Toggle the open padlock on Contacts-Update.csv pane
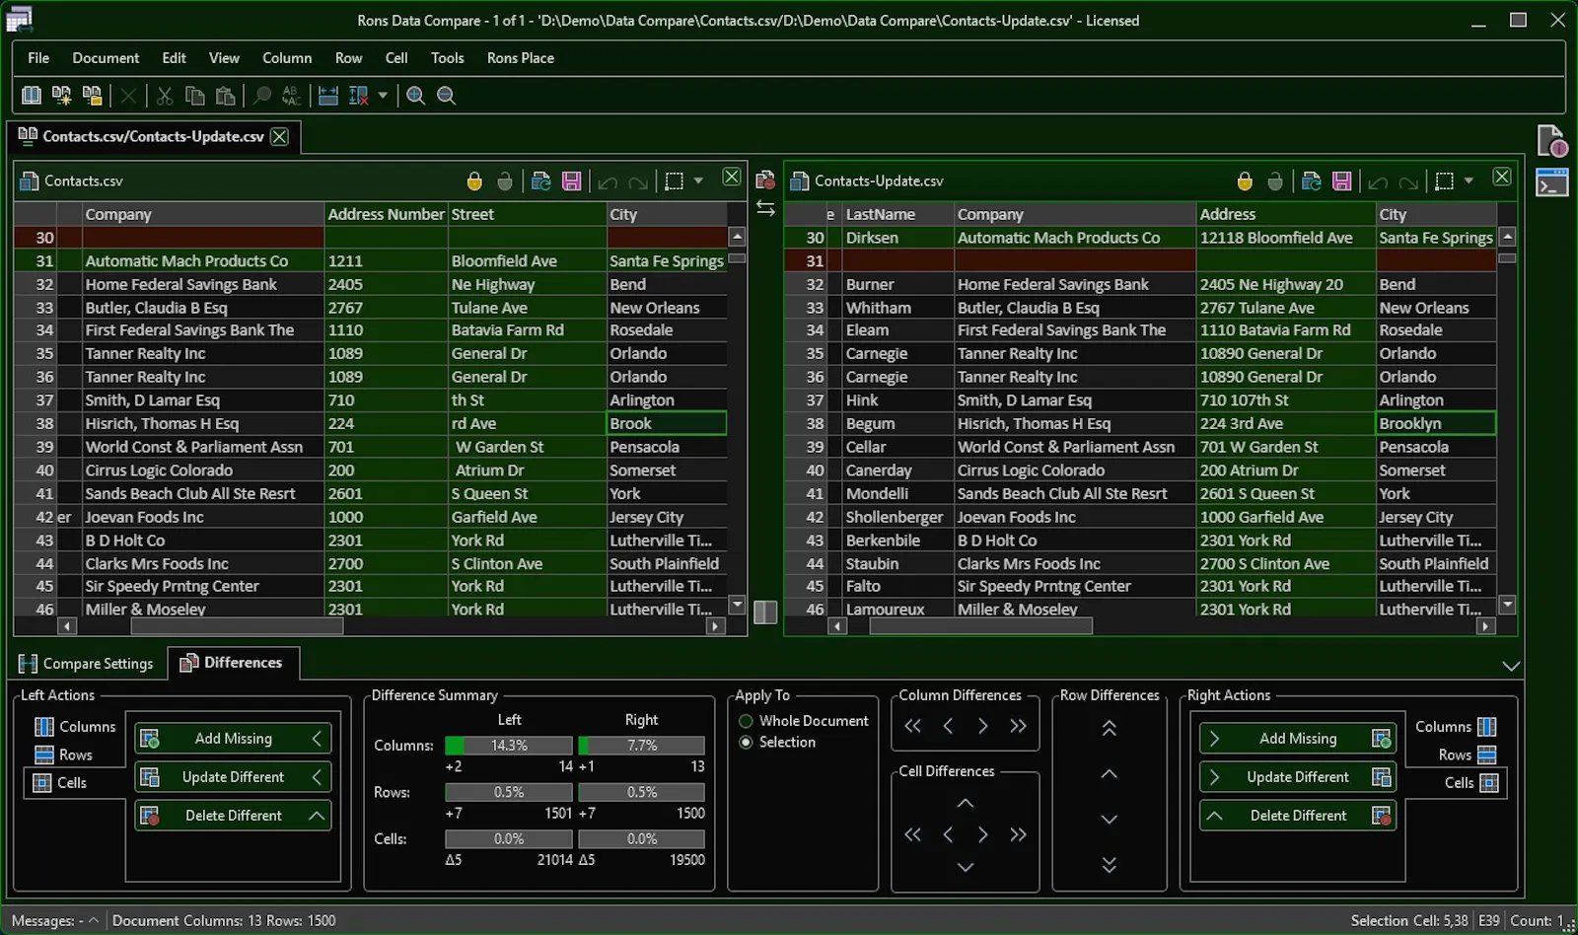Image resolution: width=1578 pixels, height=935 pixels. click(x=1275, y=180)
